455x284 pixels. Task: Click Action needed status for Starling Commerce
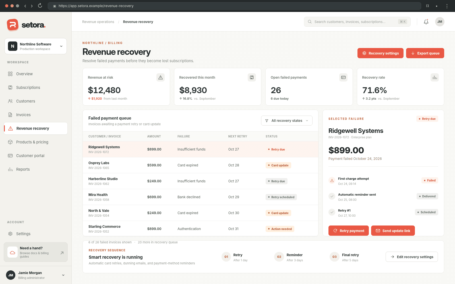point(280,229)
